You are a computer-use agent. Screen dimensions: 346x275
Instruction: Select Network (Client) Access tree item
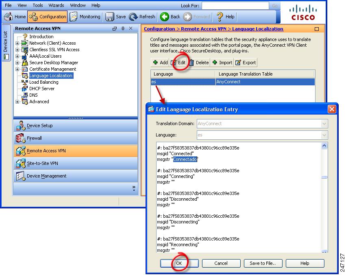click(x=52, y=43)
